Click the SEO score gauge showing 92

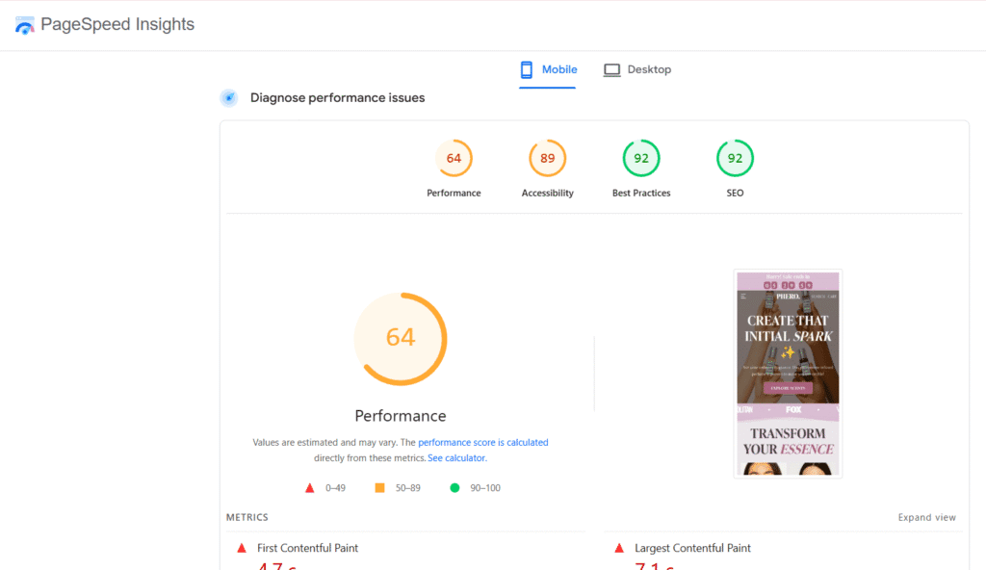coord(734,158)
